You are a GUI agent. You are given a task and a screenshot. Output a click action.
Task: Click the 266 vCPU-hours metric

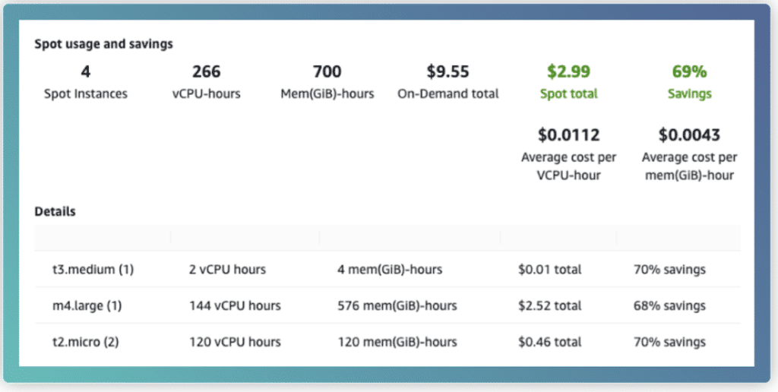coord(206,72)
